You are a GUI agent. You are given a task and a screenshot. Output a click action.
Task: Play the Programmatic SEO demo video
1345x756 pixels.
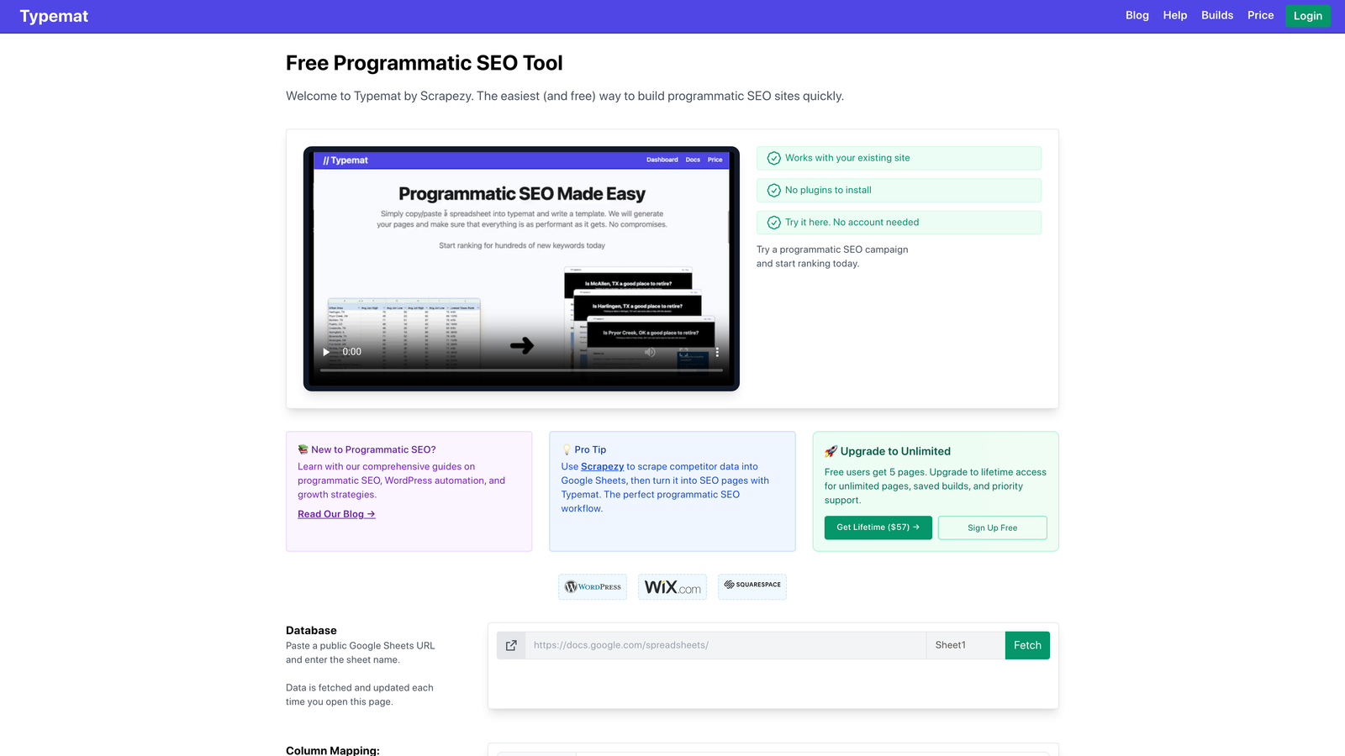pyautogui.click(x=325, y=352)
